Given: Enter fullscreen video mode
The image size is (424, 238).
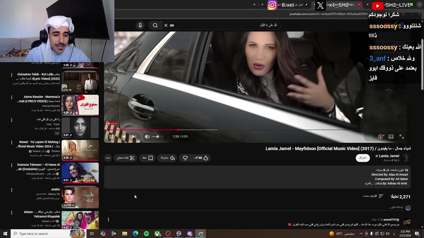Looking at the screenshot, I should [x=401, y=137].
